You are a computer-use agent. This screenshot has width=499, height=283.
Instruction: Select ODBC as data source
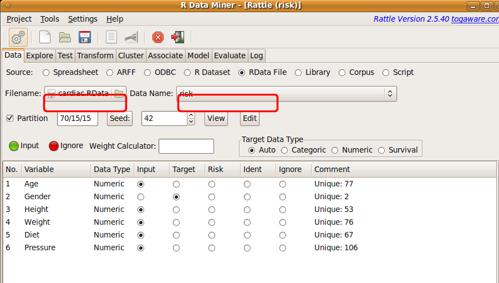[x=160, y=73]
